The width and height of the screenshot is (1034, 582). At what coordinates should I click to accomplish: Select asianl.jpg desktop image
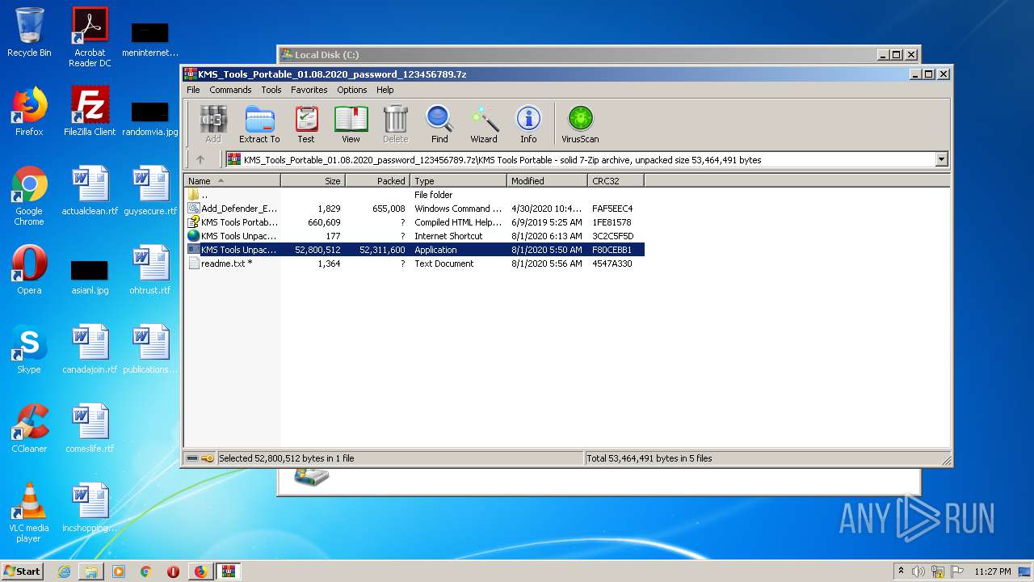tap(90, 276)
